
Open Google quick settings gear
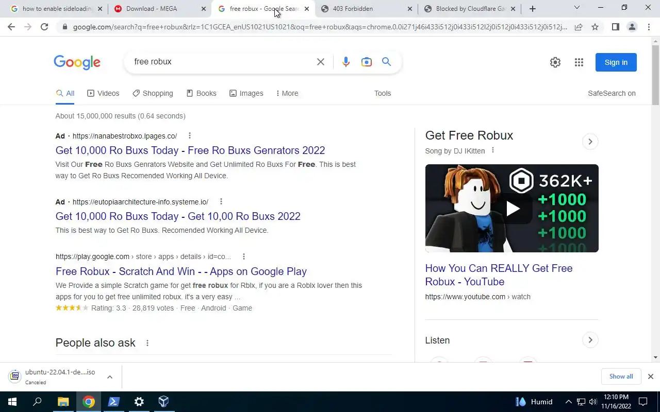tap(555, 62)
